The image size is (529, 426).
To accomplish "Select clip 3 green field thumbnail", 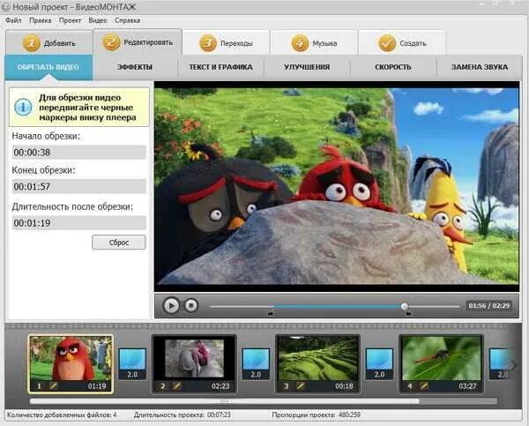I will click(x=317, y=364).
